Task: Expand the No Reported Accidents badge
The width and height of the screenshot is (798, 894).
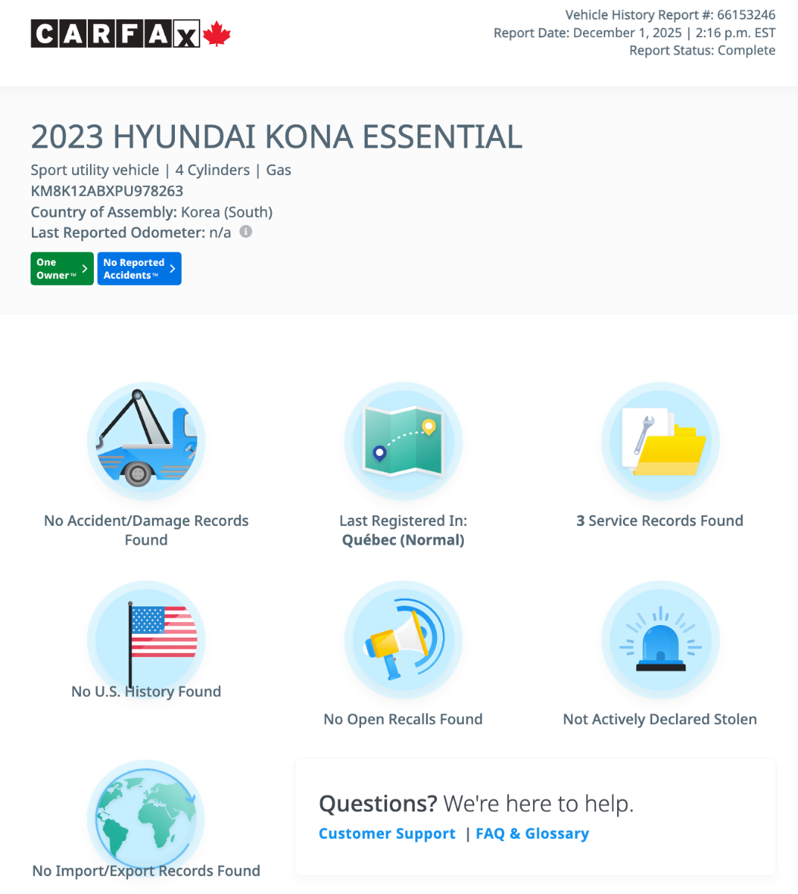Action: click(139, 268)
